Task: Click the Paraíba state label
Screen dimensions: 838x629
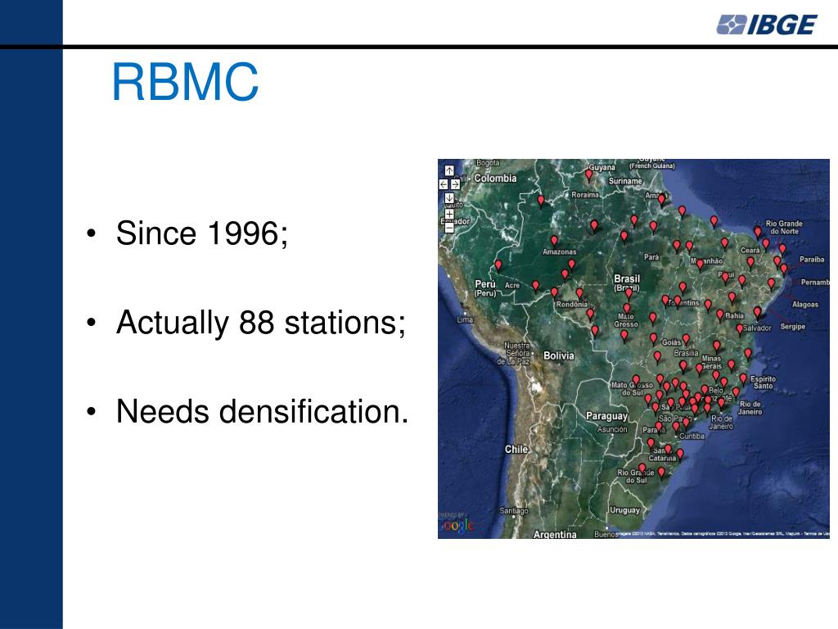Action: (x=812, y=260)
